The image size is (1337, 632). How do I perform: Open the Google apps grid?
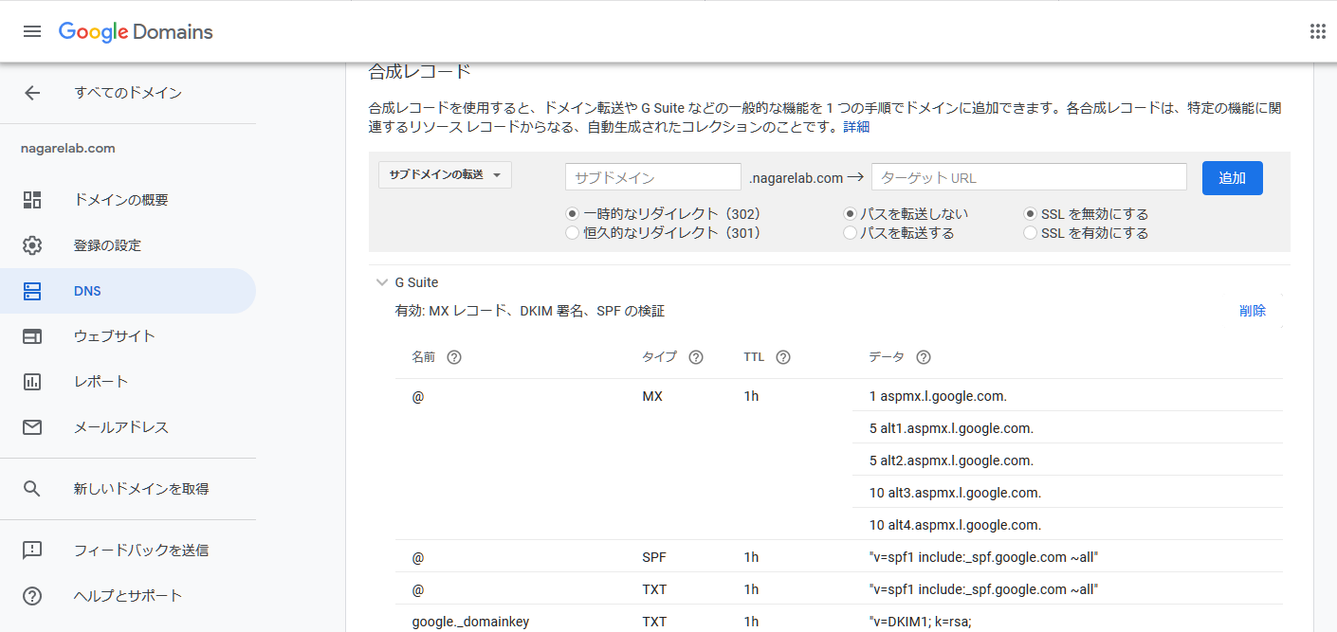click(x=1317, y=31)
